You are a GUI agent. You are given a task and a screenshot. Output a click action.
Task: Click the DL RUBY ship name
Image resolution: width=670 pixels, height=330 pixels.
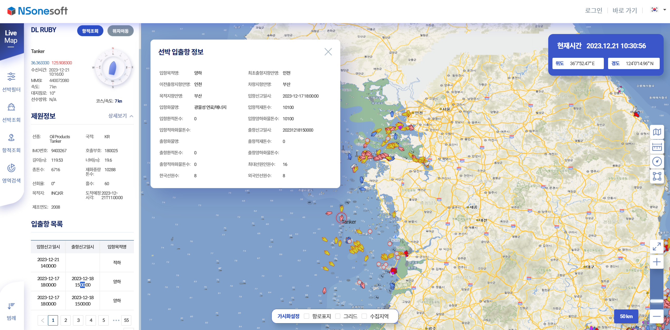tap(44, 30)
